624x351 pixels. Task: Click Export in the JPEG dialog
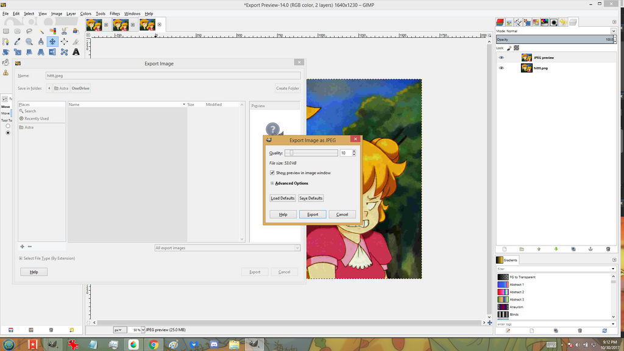pyautogui.click(x=313, y=214)
